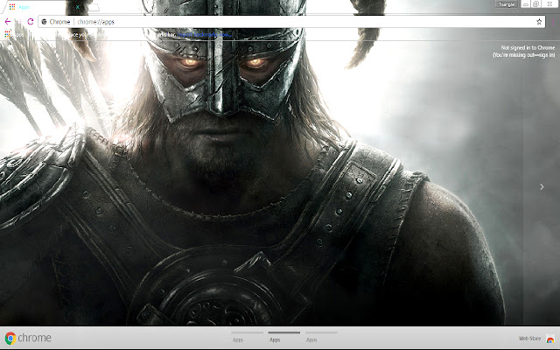
Task: Minimize the Chrome window
Action: [x=526, y=4]
